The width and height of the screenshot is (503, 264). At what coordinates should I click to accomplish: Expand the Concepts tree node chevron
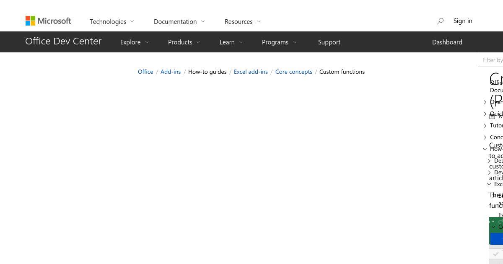coord(485,137)
